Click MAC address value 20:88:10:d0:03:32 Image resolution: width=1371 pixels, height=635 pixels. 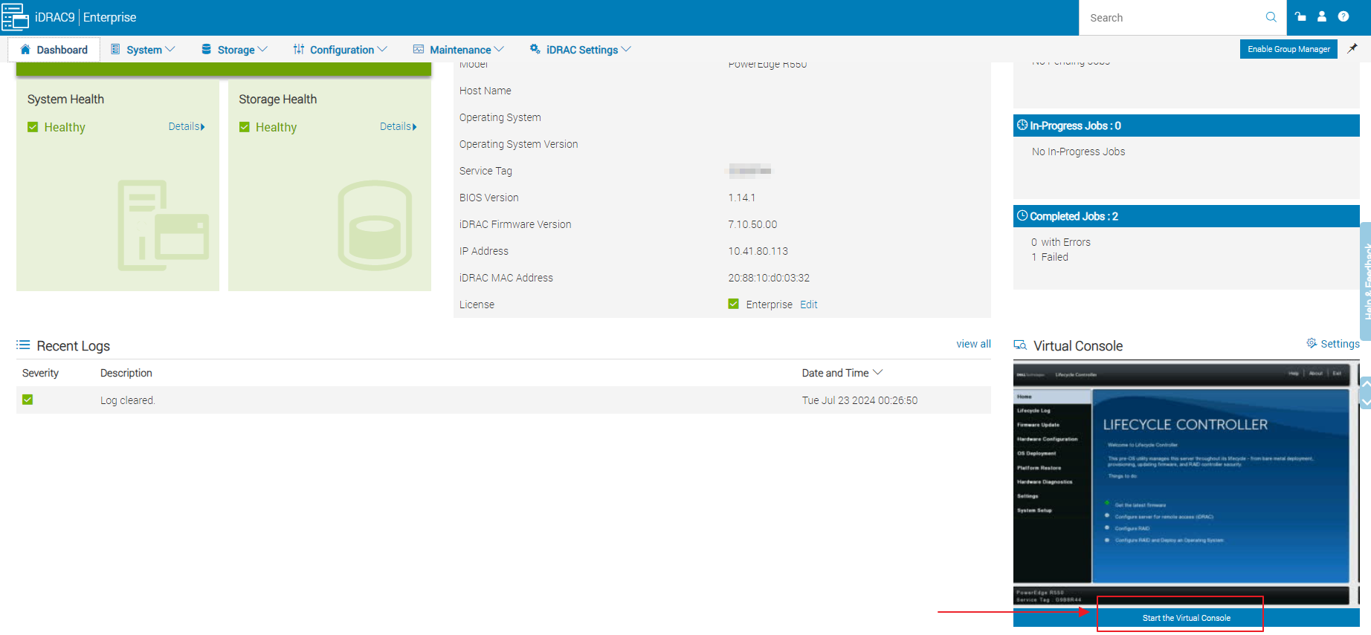coord(769,278)
